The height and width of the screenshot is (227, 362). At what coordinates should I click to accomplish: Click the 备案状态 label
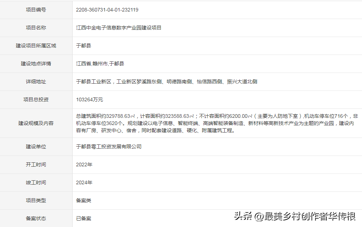[x=36, y=218]
